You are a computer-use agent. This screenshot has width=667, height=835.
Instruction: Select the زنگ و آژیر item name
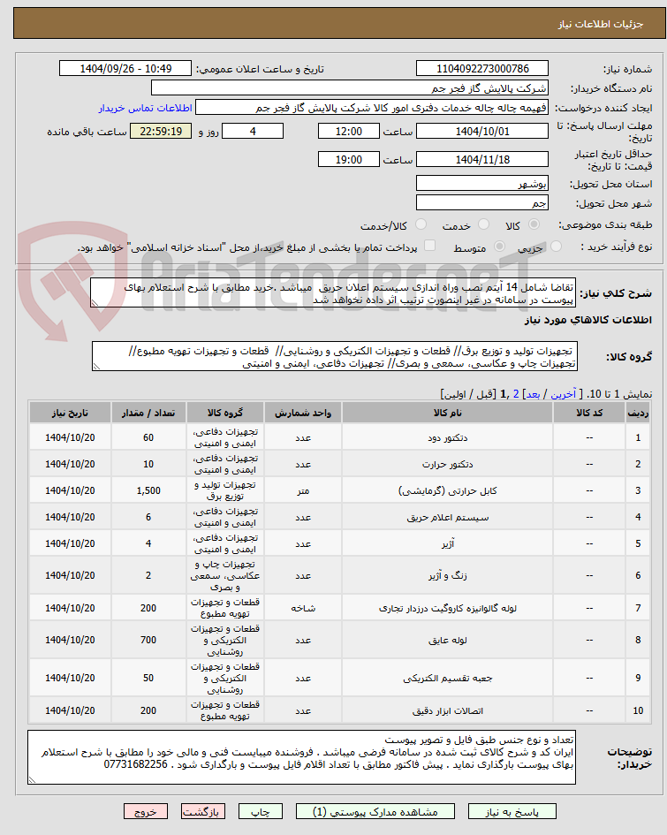click(448, 575)
